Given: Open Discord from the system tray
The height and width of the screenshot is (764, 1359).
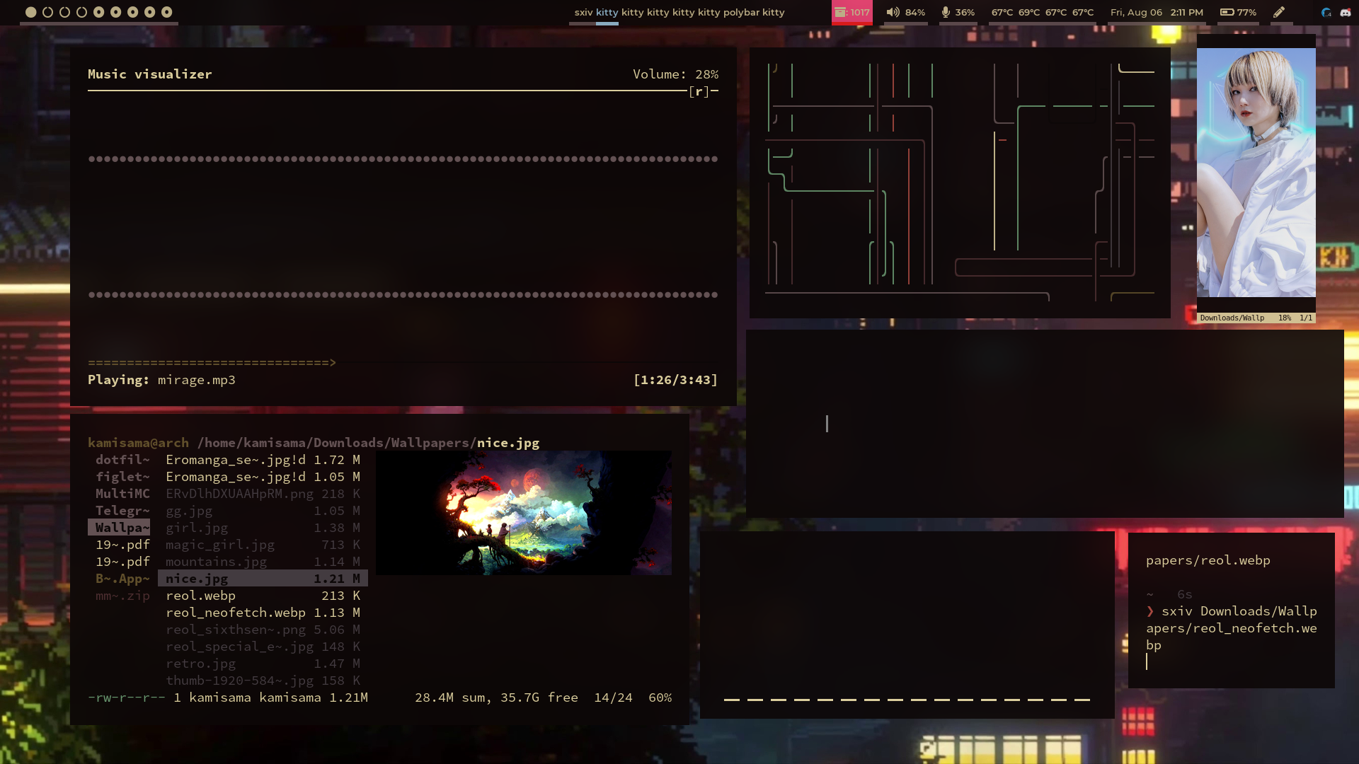Looking at the screenshot, I should (1346, 12).
